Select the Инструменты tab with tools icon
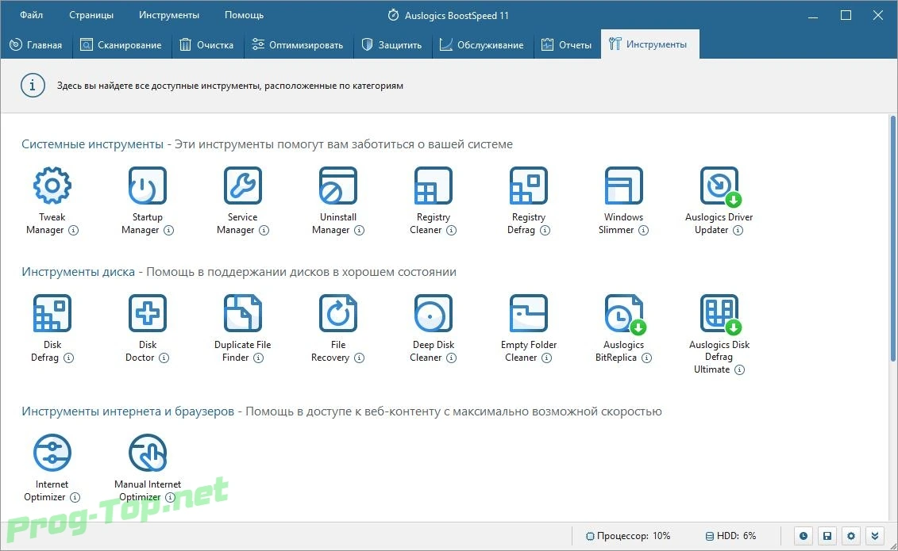Image resolution: width=898 pixels, height=551 pixels. [x=650, y=44]
